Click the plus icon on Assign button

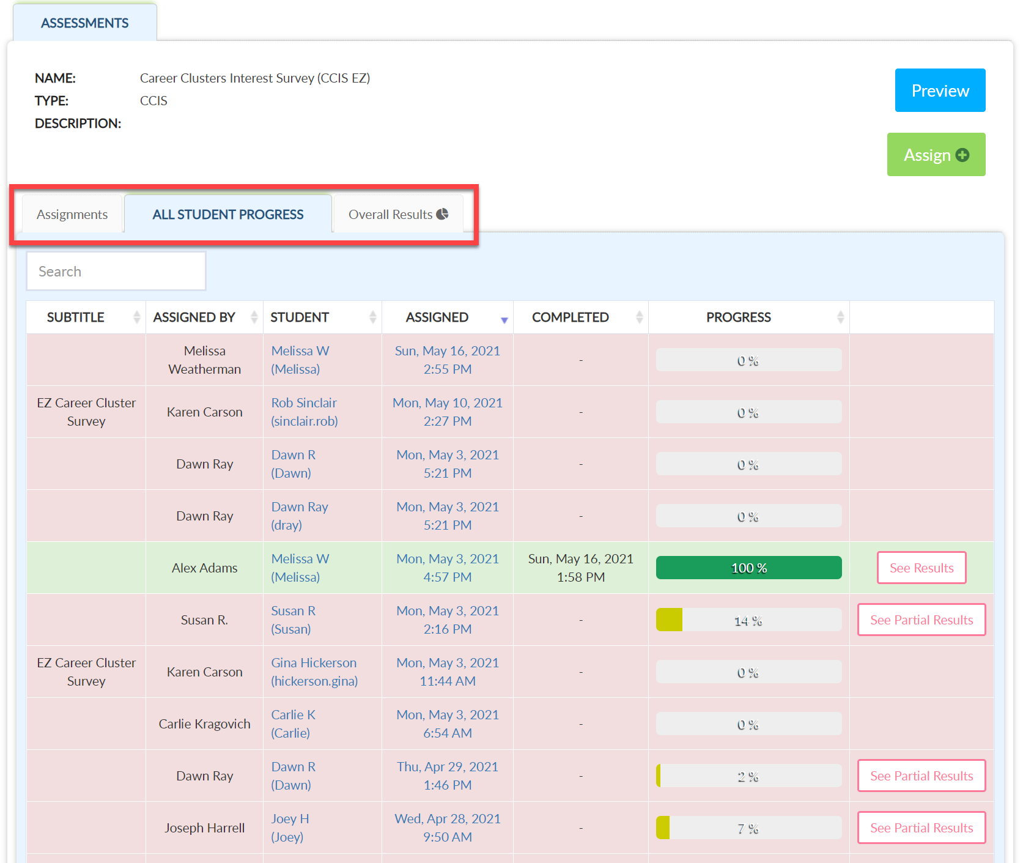962,155
